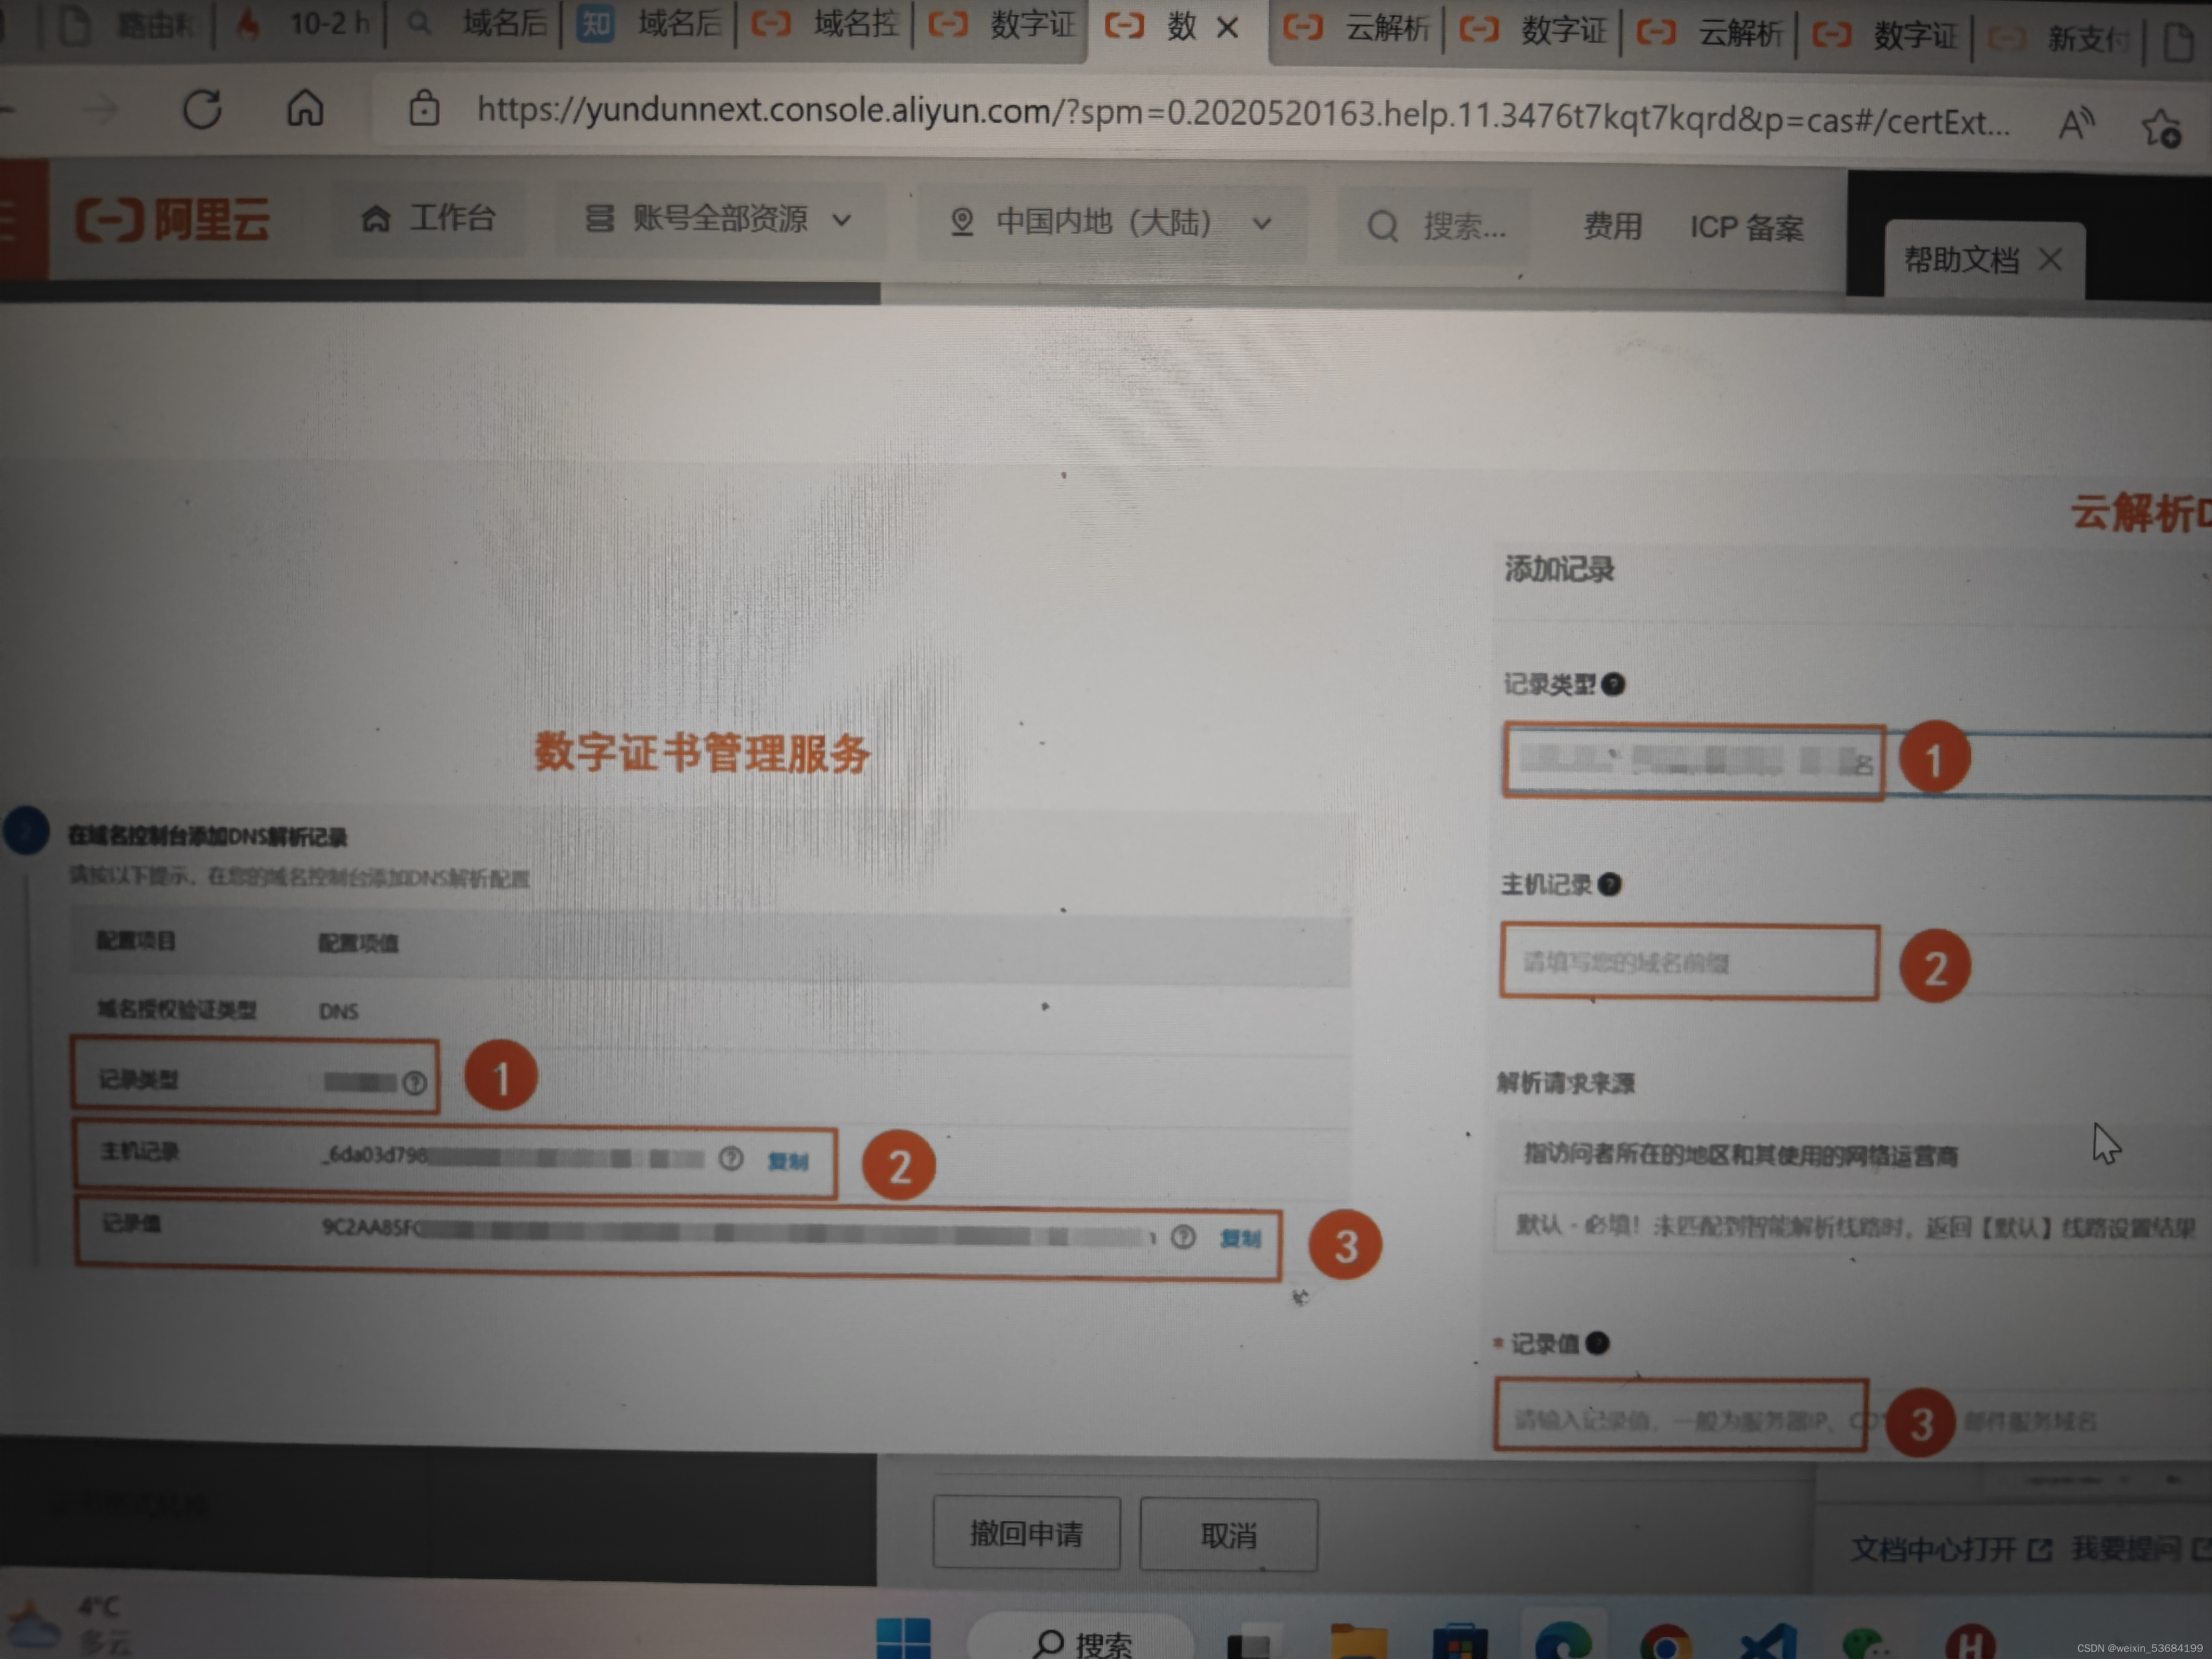The width and height of the screenshot is (2212, 1659).
Task: Expand 账号全部资源 dropdown
Action: [720, 219]
